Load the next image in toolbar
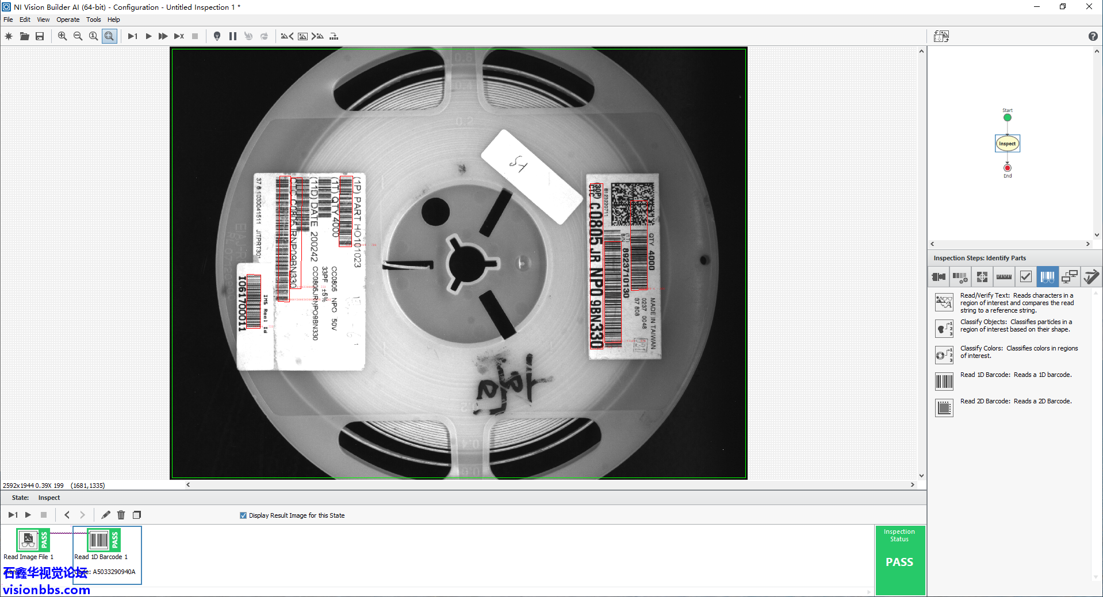This screenshot has width=1103, height=597. [317, 36]
